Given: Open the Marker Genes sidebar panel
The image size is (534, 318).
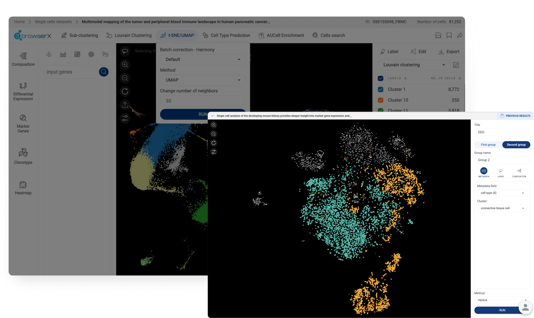Looking at the screenshot, I should [x=23, y=123].
